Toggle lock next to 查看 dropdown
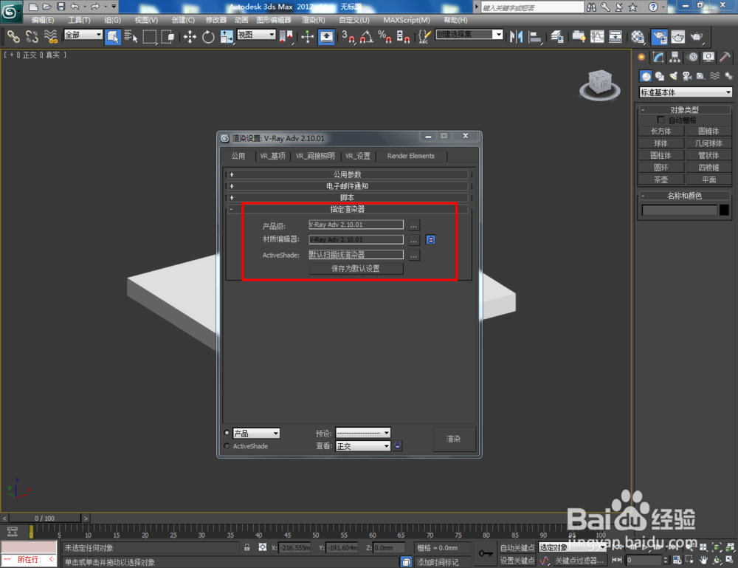 pos(398,445)
